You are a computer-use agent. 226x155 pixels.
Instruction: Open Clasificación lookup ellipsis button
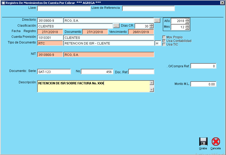click(116, 26)
